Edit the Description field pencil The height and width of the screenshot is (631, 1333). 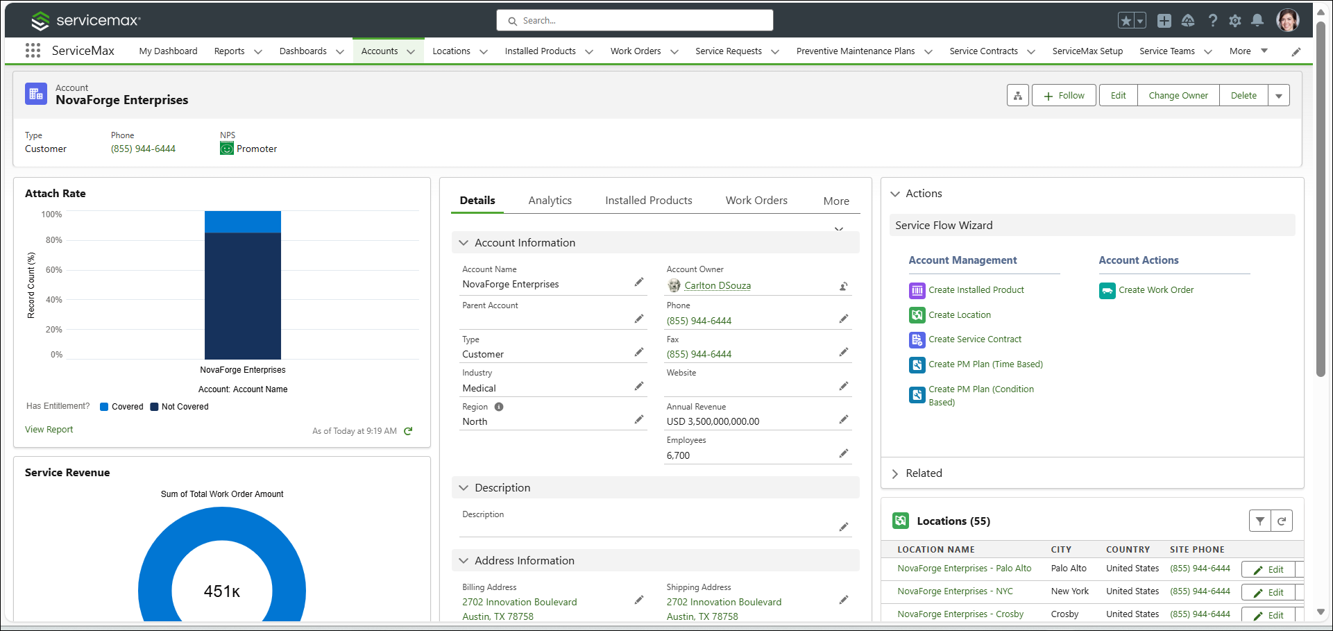[844, 527]
